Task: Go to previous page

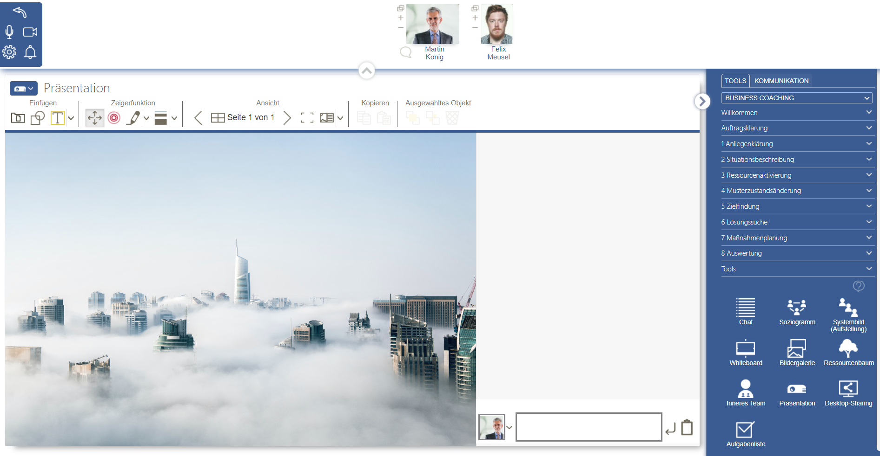Action: pyautogui.click(x=198, y=118)
